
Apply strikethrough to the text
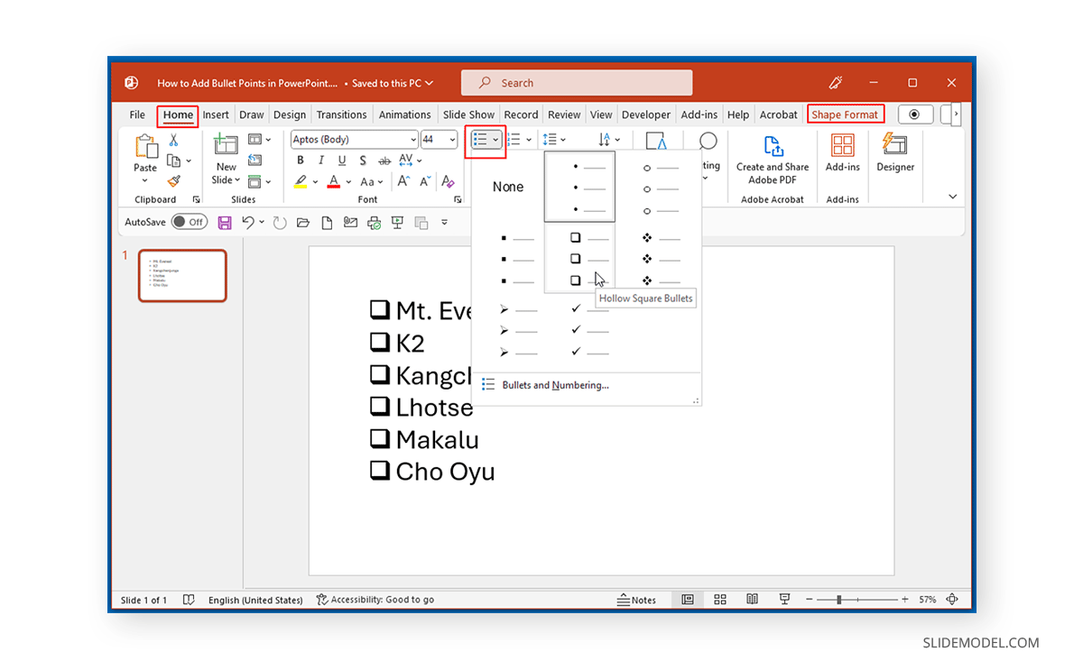pyautogui.click(x=384, y=160)
